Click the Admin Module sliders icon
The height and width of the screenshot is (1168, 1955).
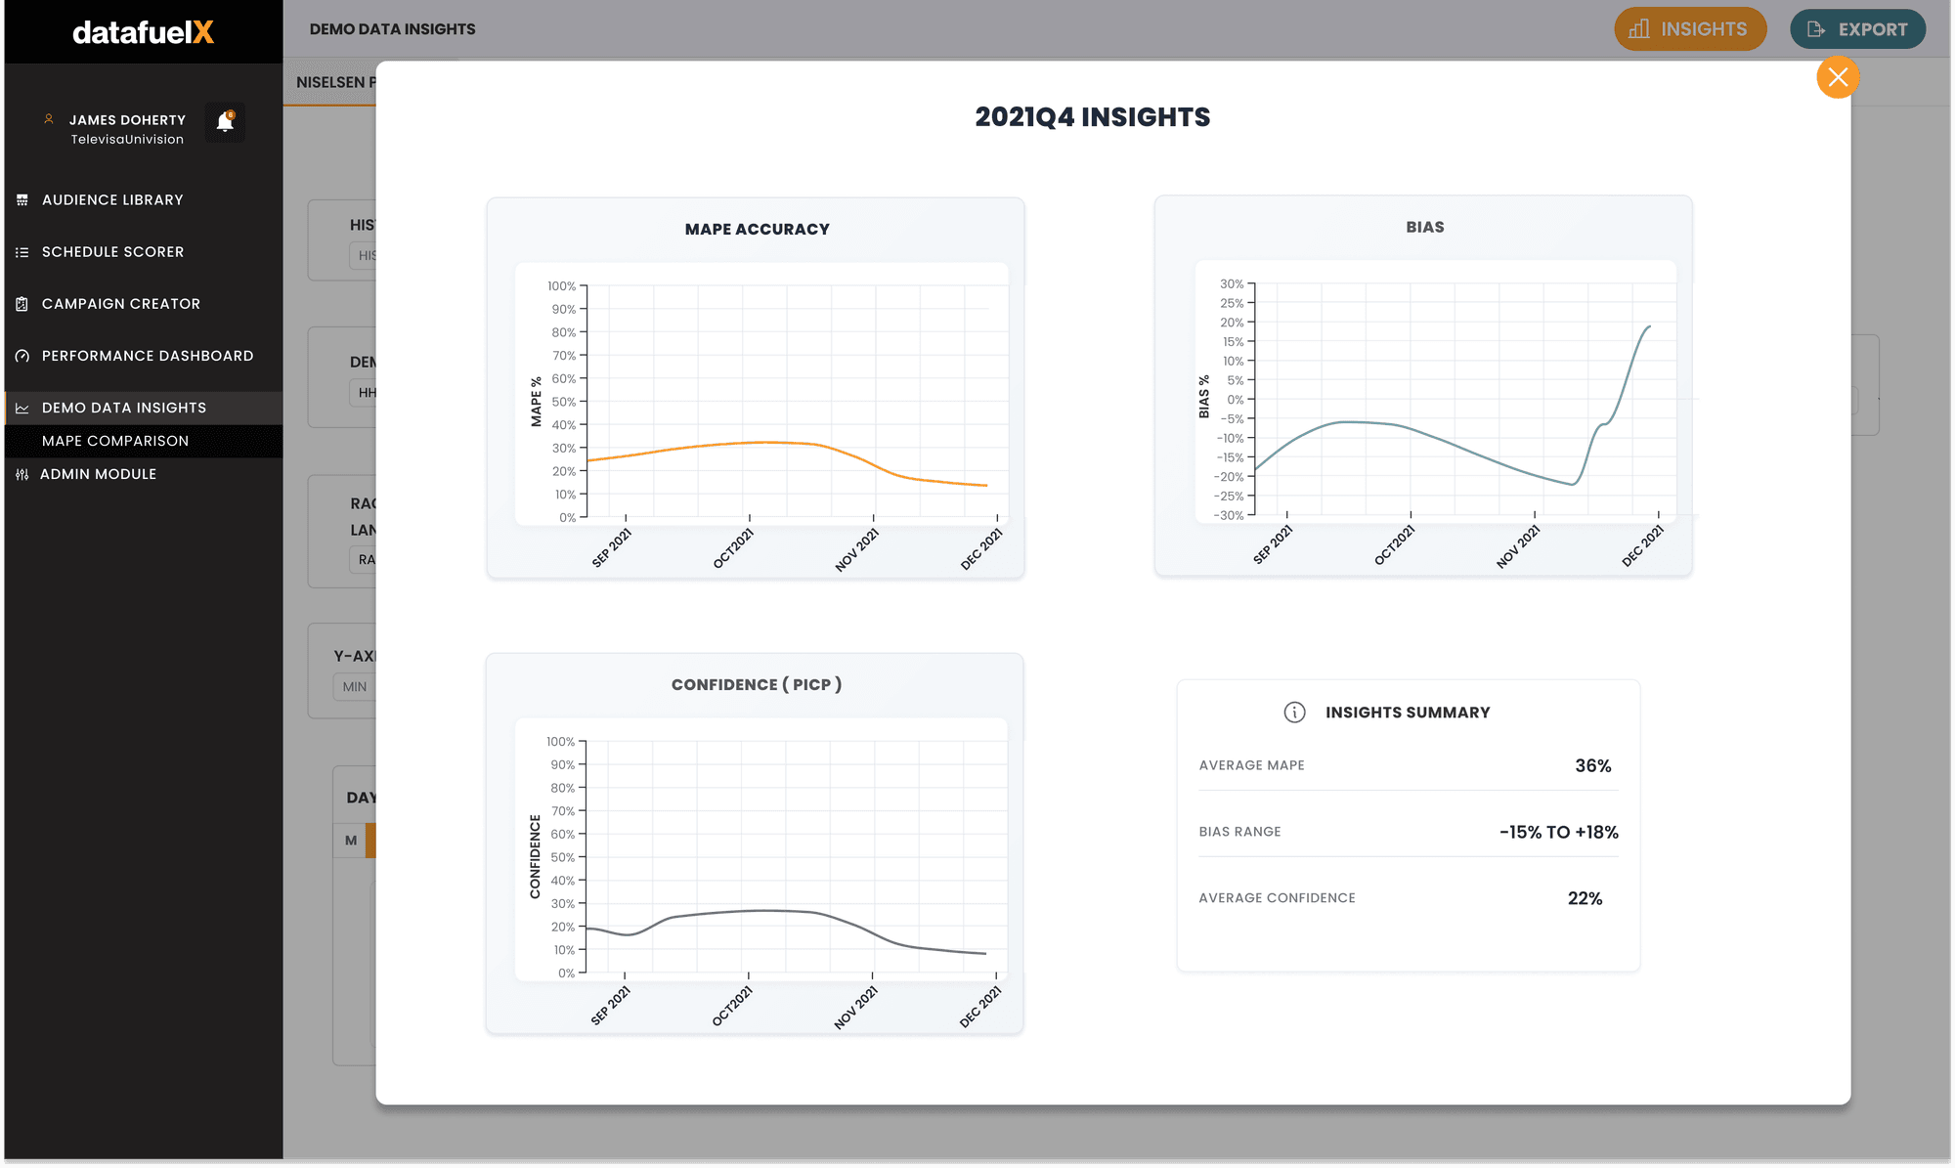(x=22, y=474)
